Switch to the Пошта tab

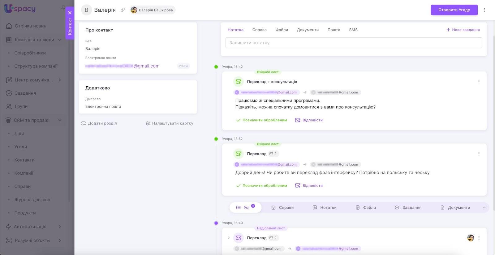click(334, 30)
